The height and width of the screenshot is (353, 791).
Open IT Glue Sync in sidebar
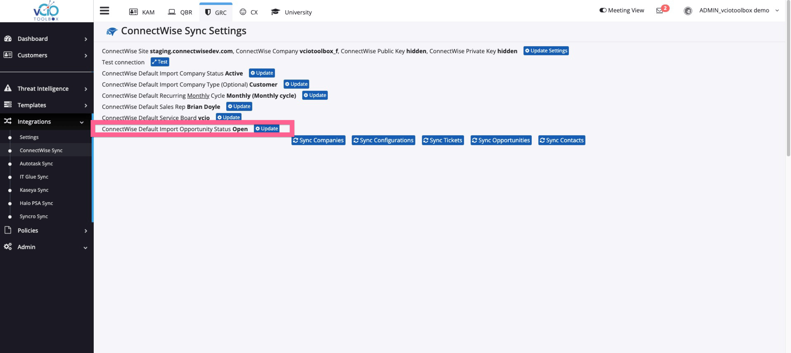click(34, 177)
